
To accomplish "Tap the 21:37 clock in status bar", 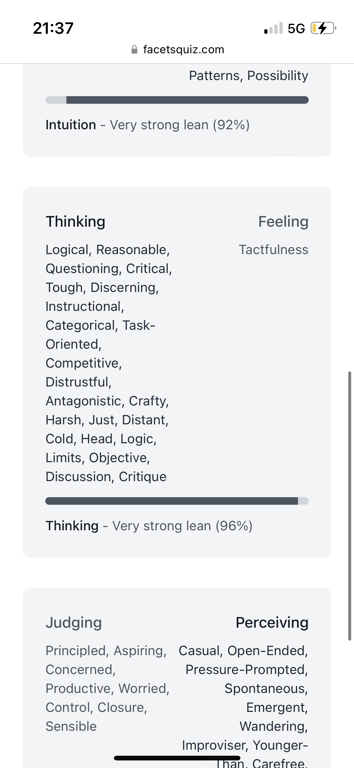I will click(53, 28).
